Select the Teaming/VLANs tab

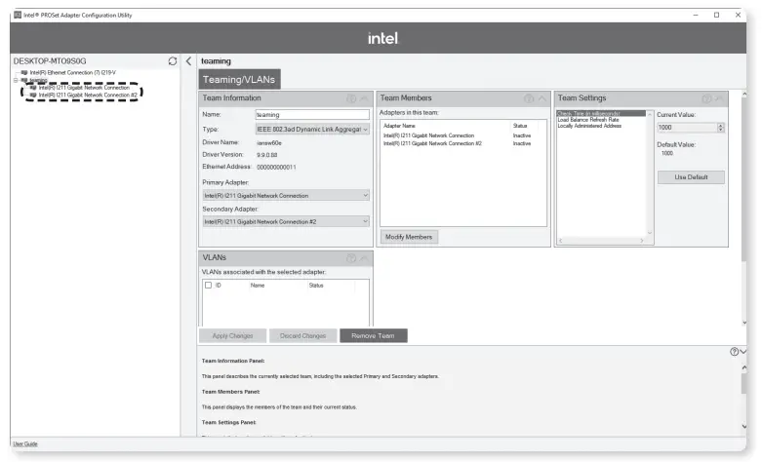coord(239,80)
